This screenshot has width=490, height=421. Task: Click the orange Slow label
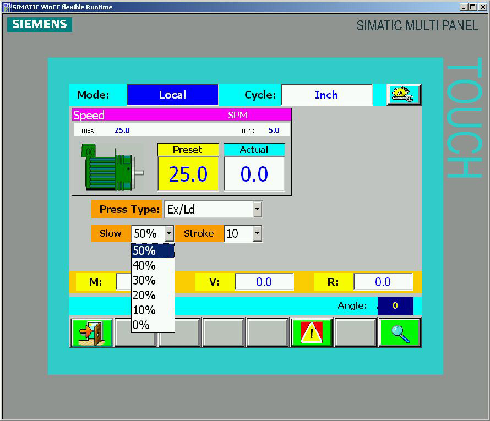click(x=111, y=233)
